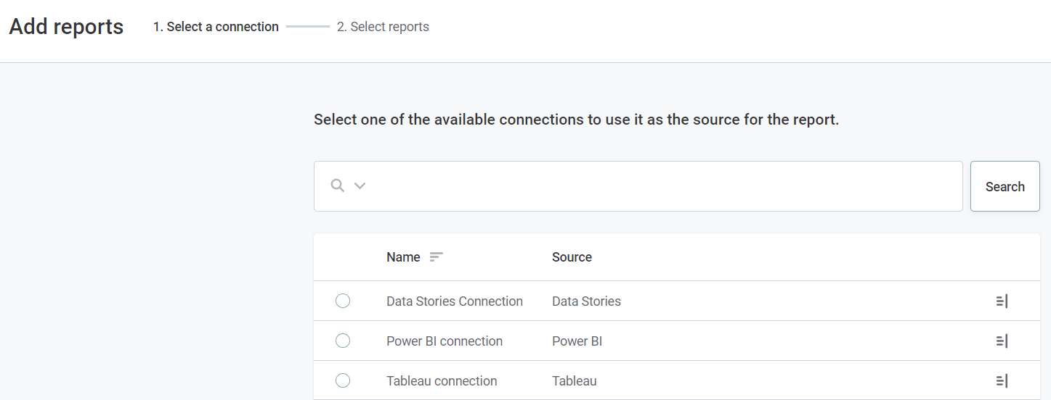The height and width of the screenshot is (400, 1051).
Task: Click the magnifying glass search icon
Action: coord(337,186)
